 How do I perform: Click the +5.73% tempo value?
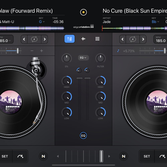click(x=129, y=51)
